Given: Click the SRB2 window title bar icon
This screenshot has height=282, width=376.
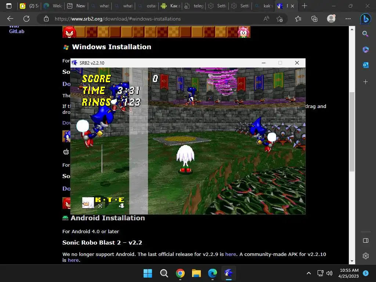Looking at the screenshot, I should tap(75, 63).
